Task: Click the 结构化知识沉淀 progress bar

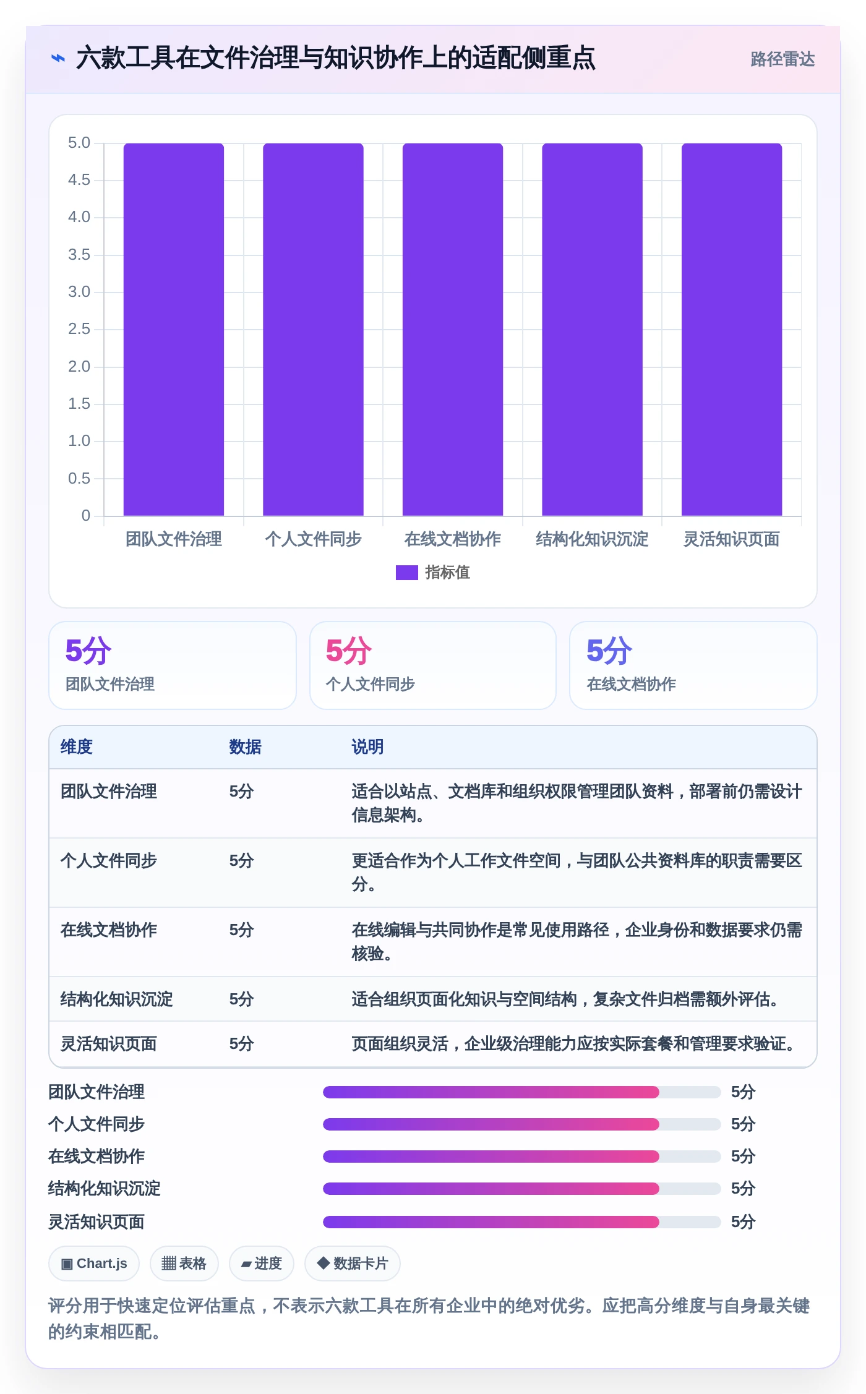Action: pos(522,1189)
